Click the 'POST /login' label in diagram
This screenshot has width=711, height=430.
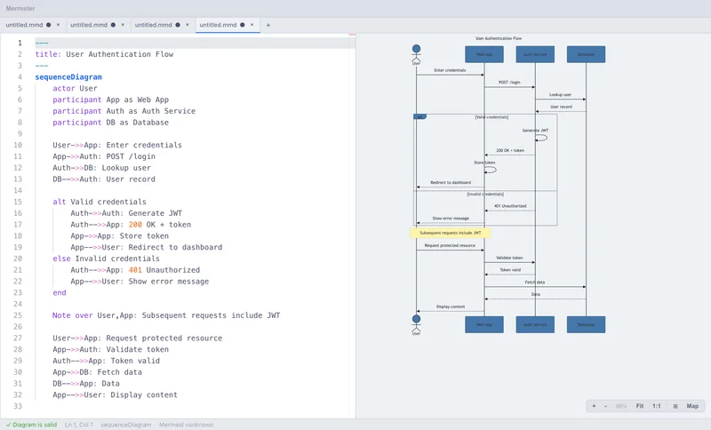point(509,83)
